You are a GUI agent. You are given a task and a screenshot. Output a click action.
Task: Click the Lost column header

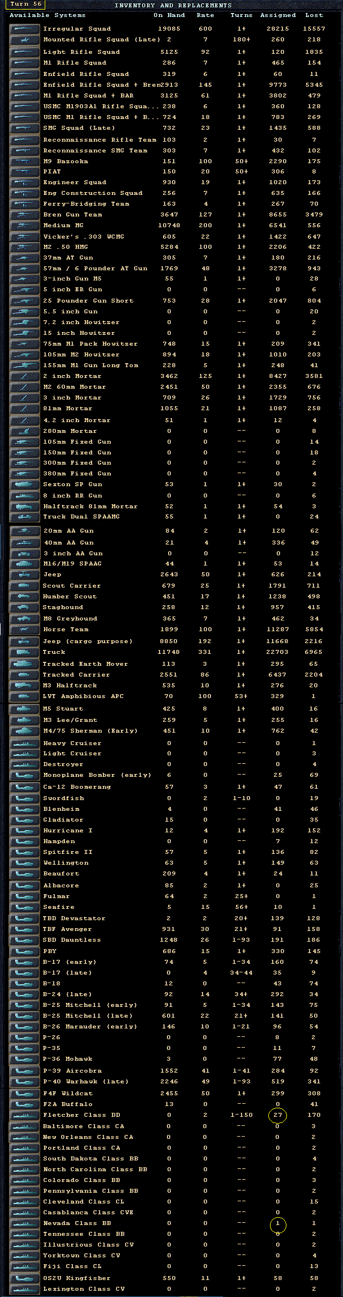(x=314, y=15)
